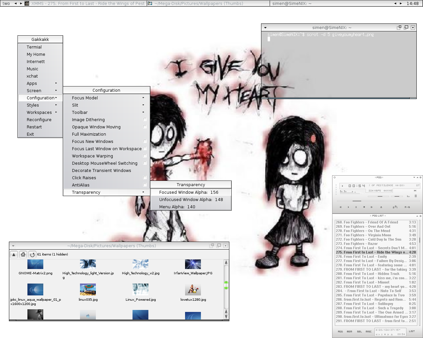This screenshot has height=338, width=423.
Task: Select track 287 From First To Last - Soliloquy
Action: pos(376,304)
